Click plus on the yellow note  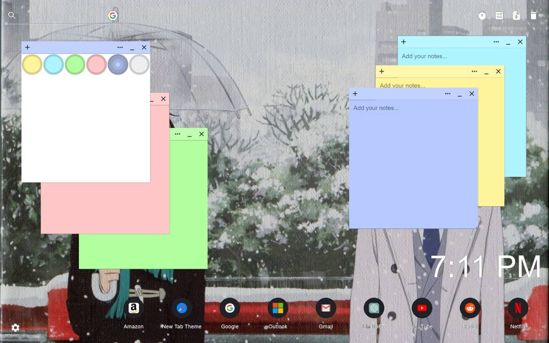382,72
